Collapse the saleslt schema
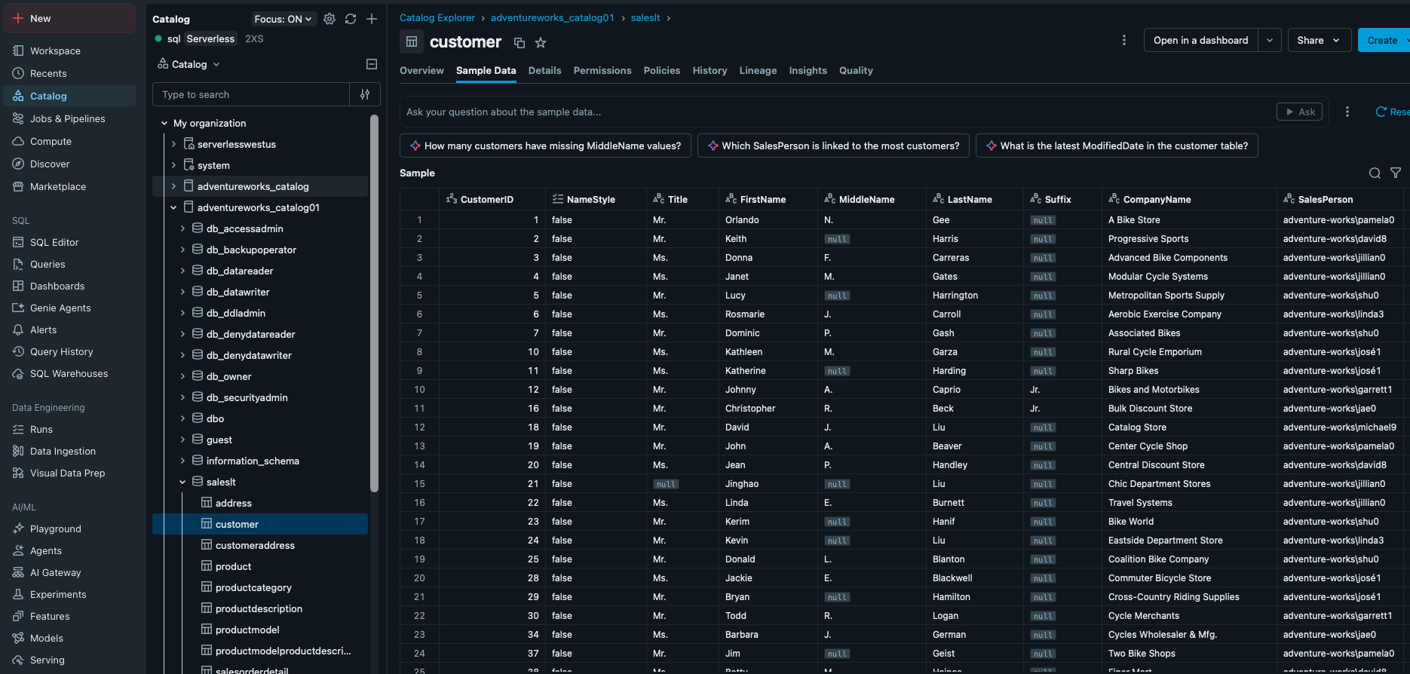 point(182,482)
